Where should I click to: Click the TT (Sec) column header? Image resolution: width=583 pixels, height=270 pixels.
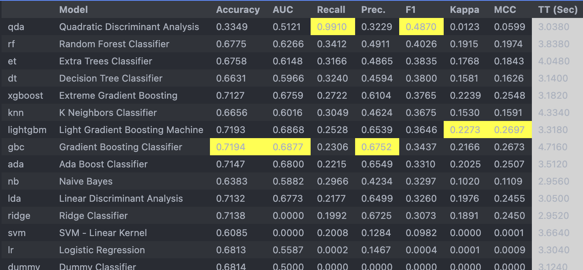pos(558,10)
